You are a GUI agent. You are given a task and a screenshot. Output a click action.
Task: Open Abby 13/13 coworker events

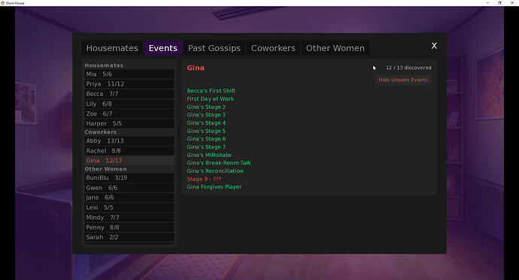point(129,140)
